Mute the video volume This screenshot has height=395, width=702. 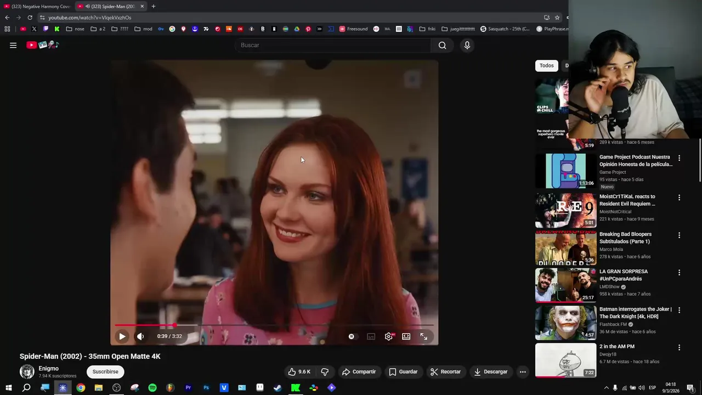pos(140,336)
